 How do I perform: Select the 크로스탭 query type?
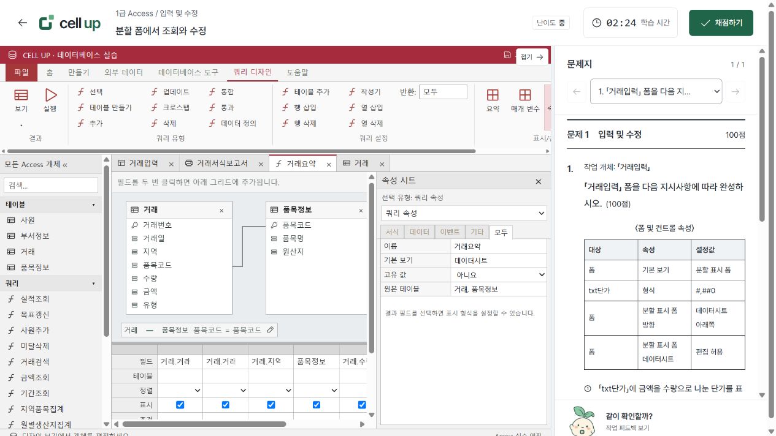171,107
